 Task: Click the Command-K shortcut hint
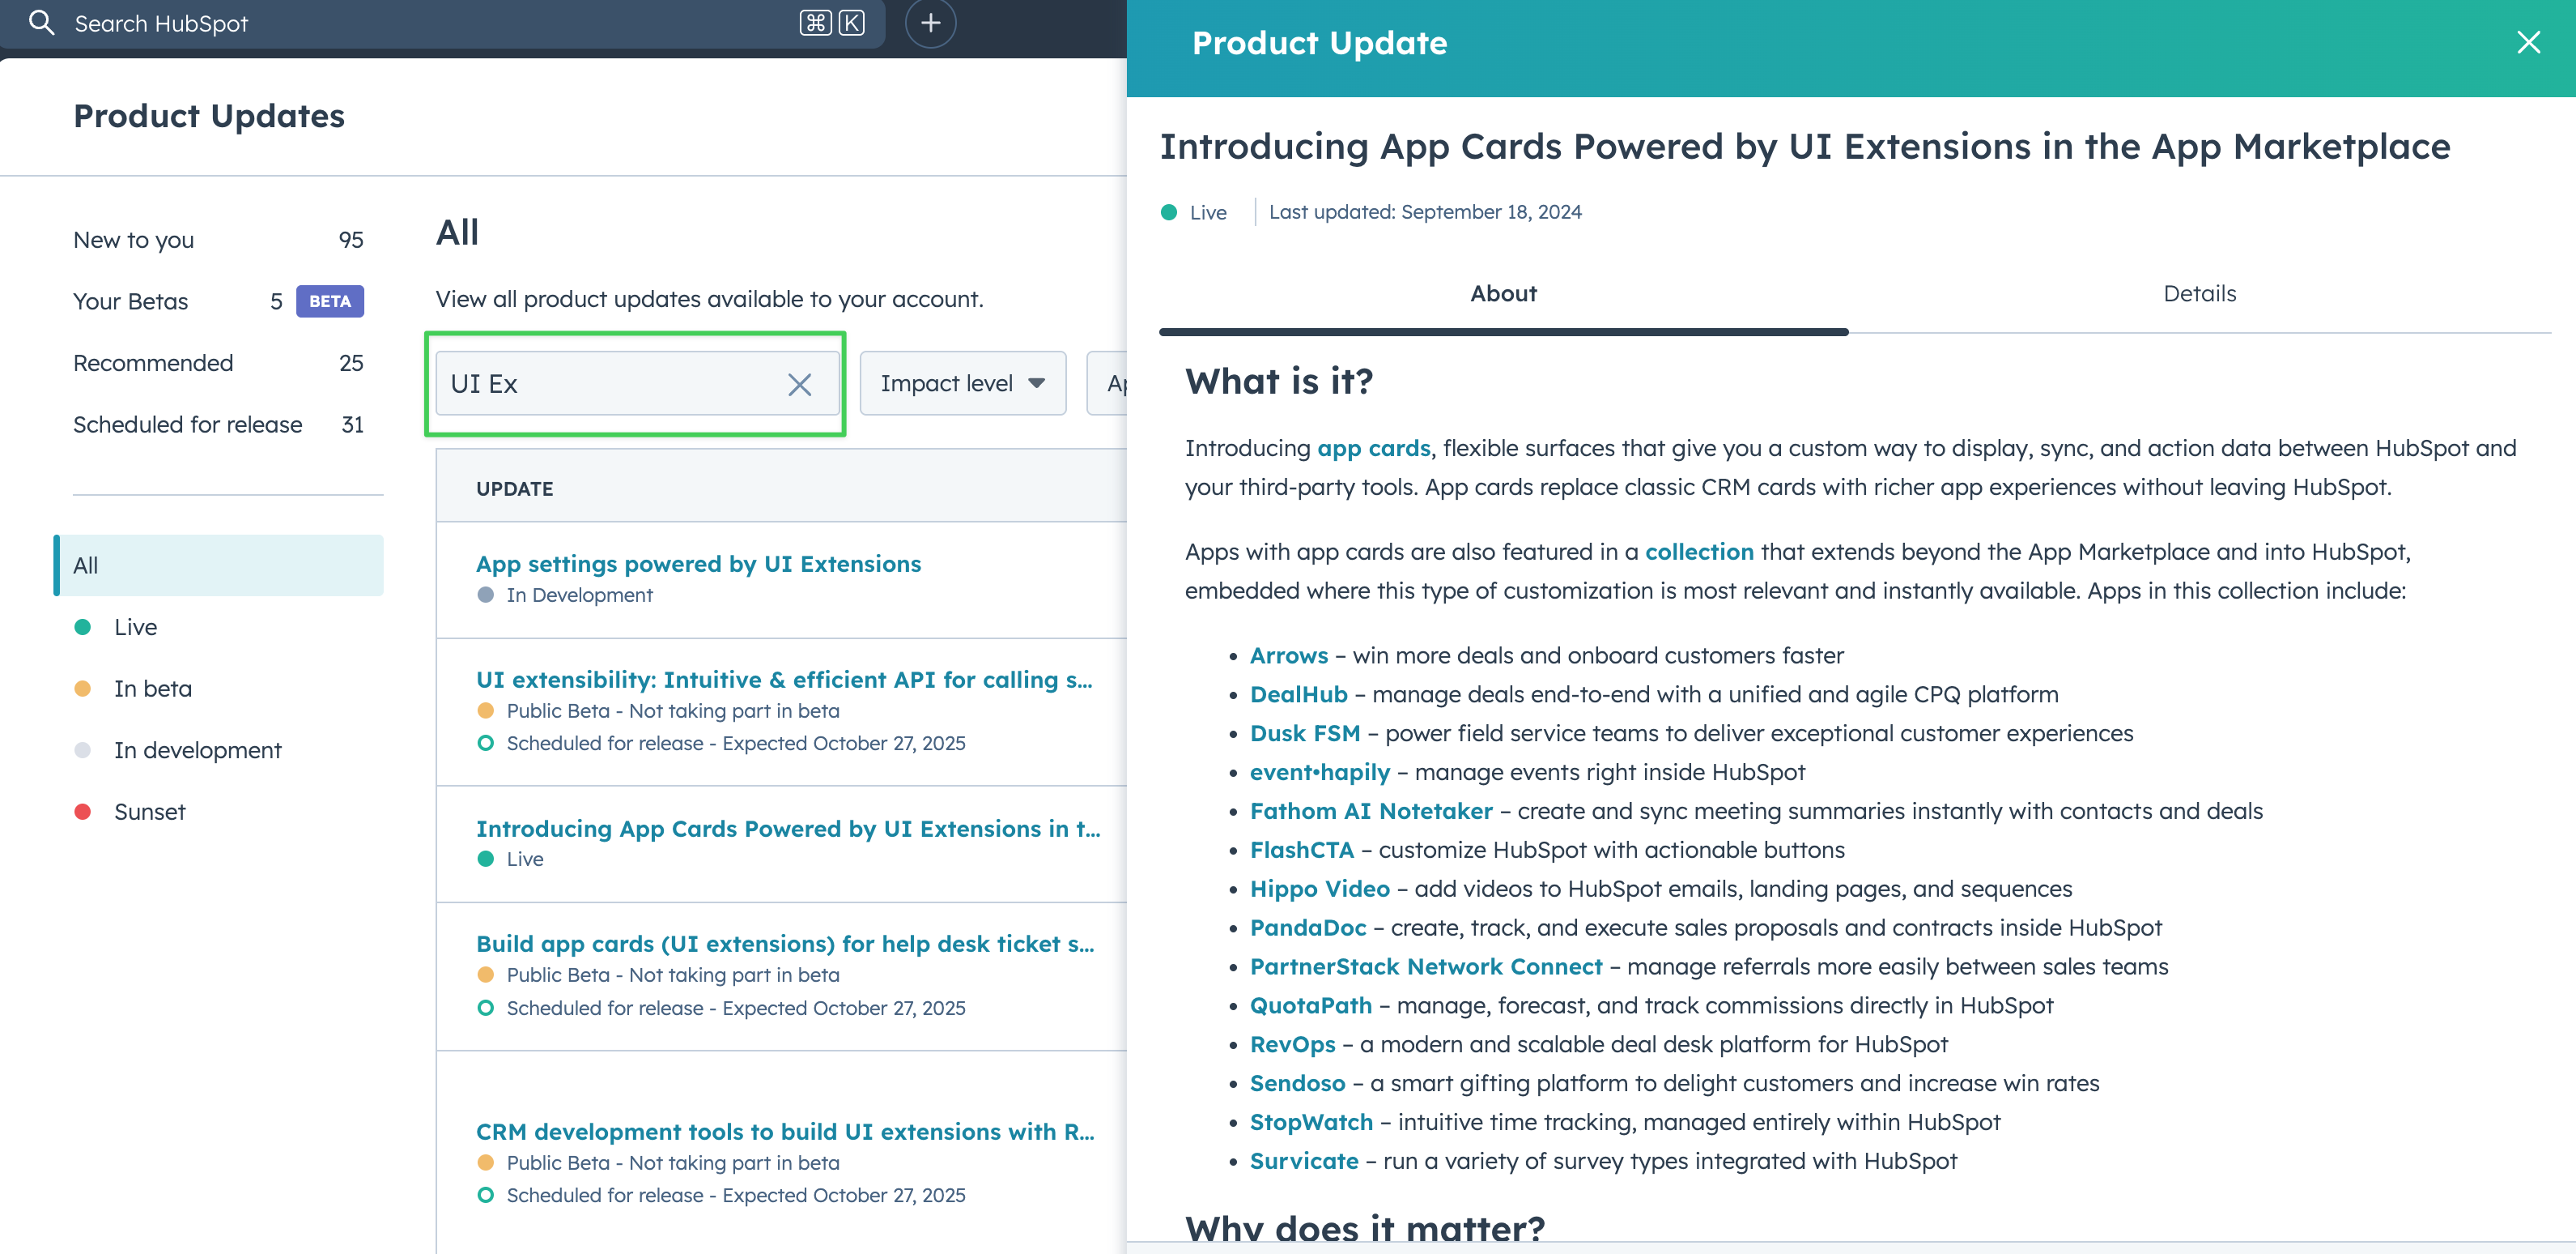[x=831, y=22]
